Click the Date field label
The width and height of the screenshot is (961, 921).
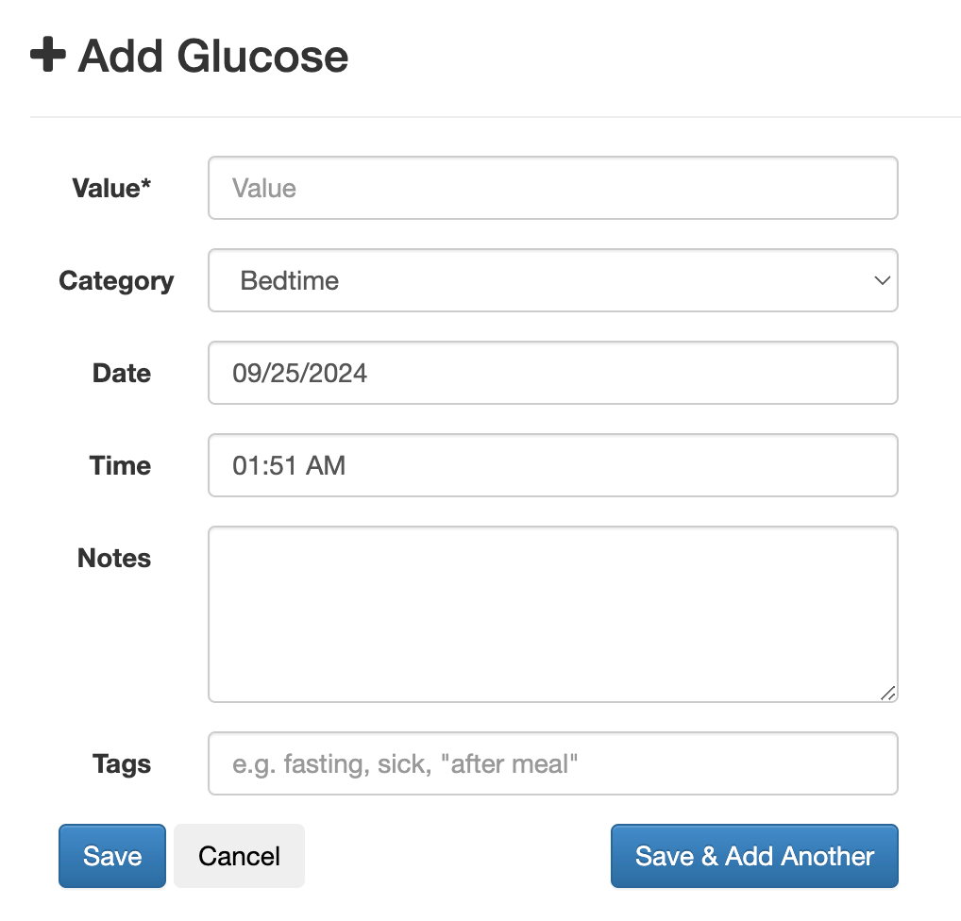[122, 373]
